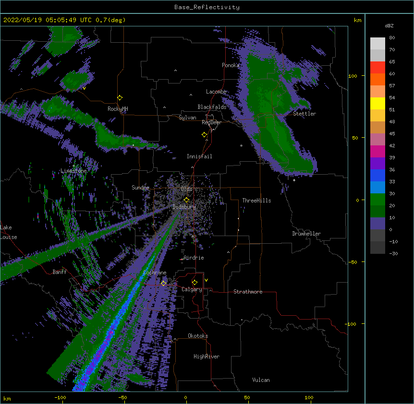Select the Strathmore label

click(x=248, y=292)
